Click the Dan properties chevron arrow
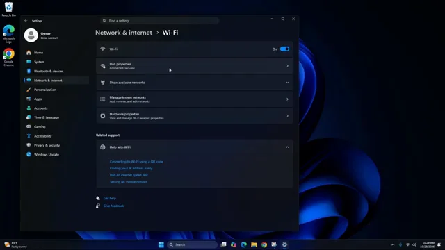The width and height of the screenshot is (445, 250). pyautogui.click(x=287, y=66)
